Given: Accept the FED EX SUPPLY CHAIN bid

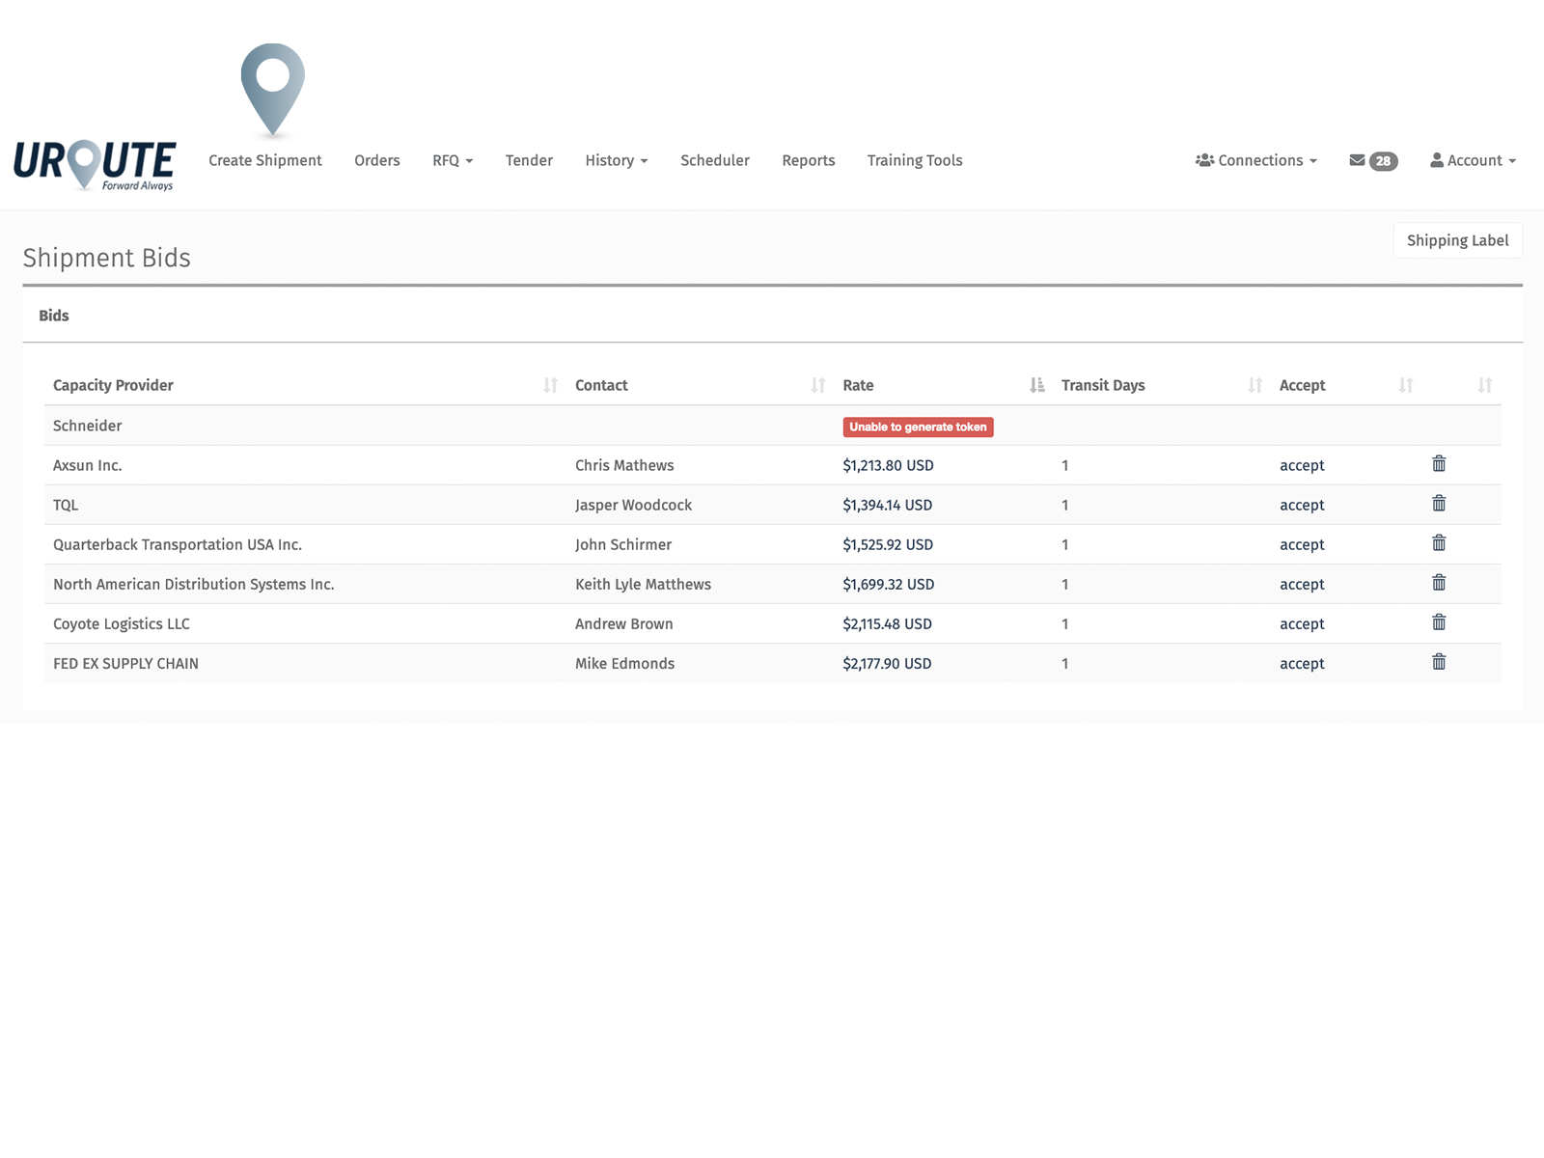Looking at the screenshot, I should [x=1302, y=664].
